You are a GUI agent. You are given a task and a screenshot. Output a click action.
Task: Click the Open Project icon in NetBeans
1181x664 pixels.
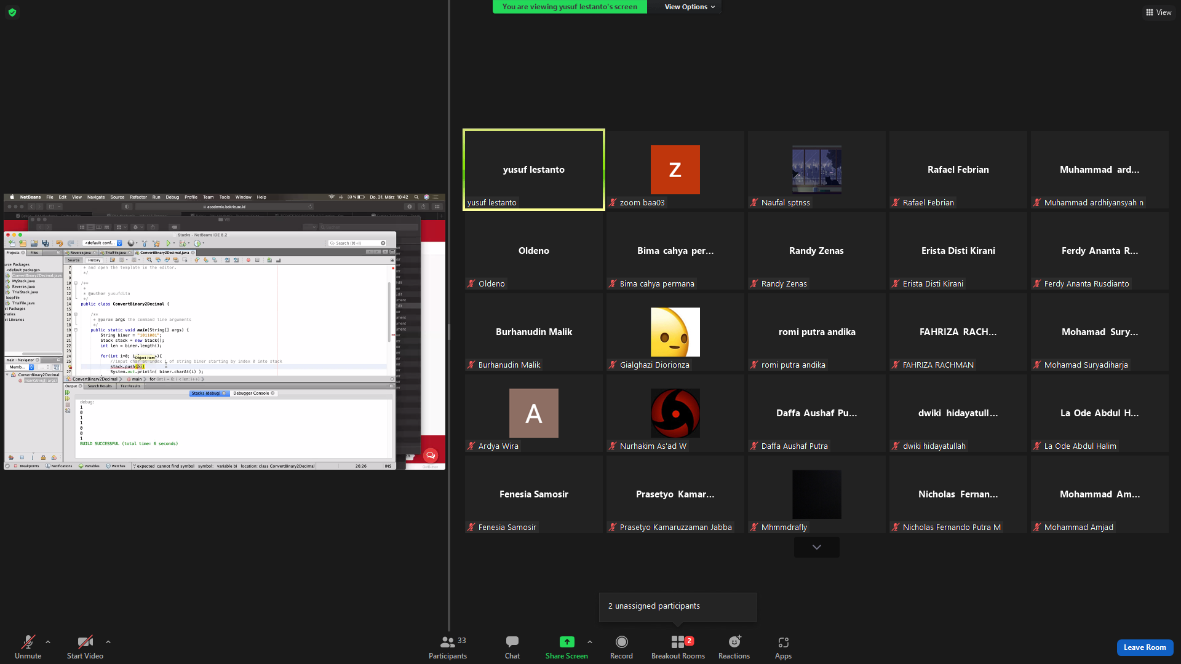click(34, 243)
